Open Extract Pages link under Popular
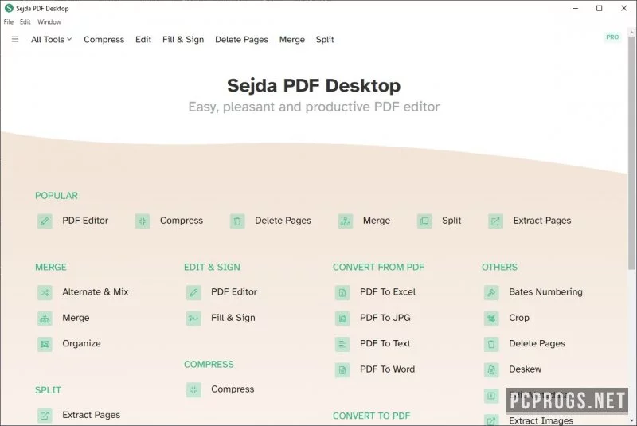This screenshot has width=637, height=426. coord(542,221)
